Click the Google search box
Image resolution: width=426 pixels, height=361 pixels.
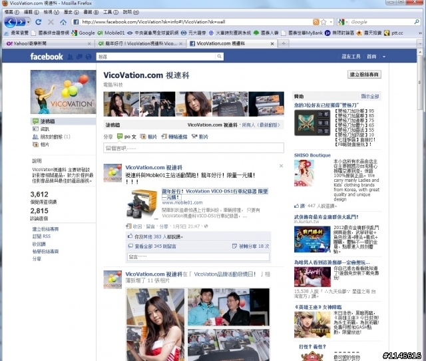coord(381,22)
